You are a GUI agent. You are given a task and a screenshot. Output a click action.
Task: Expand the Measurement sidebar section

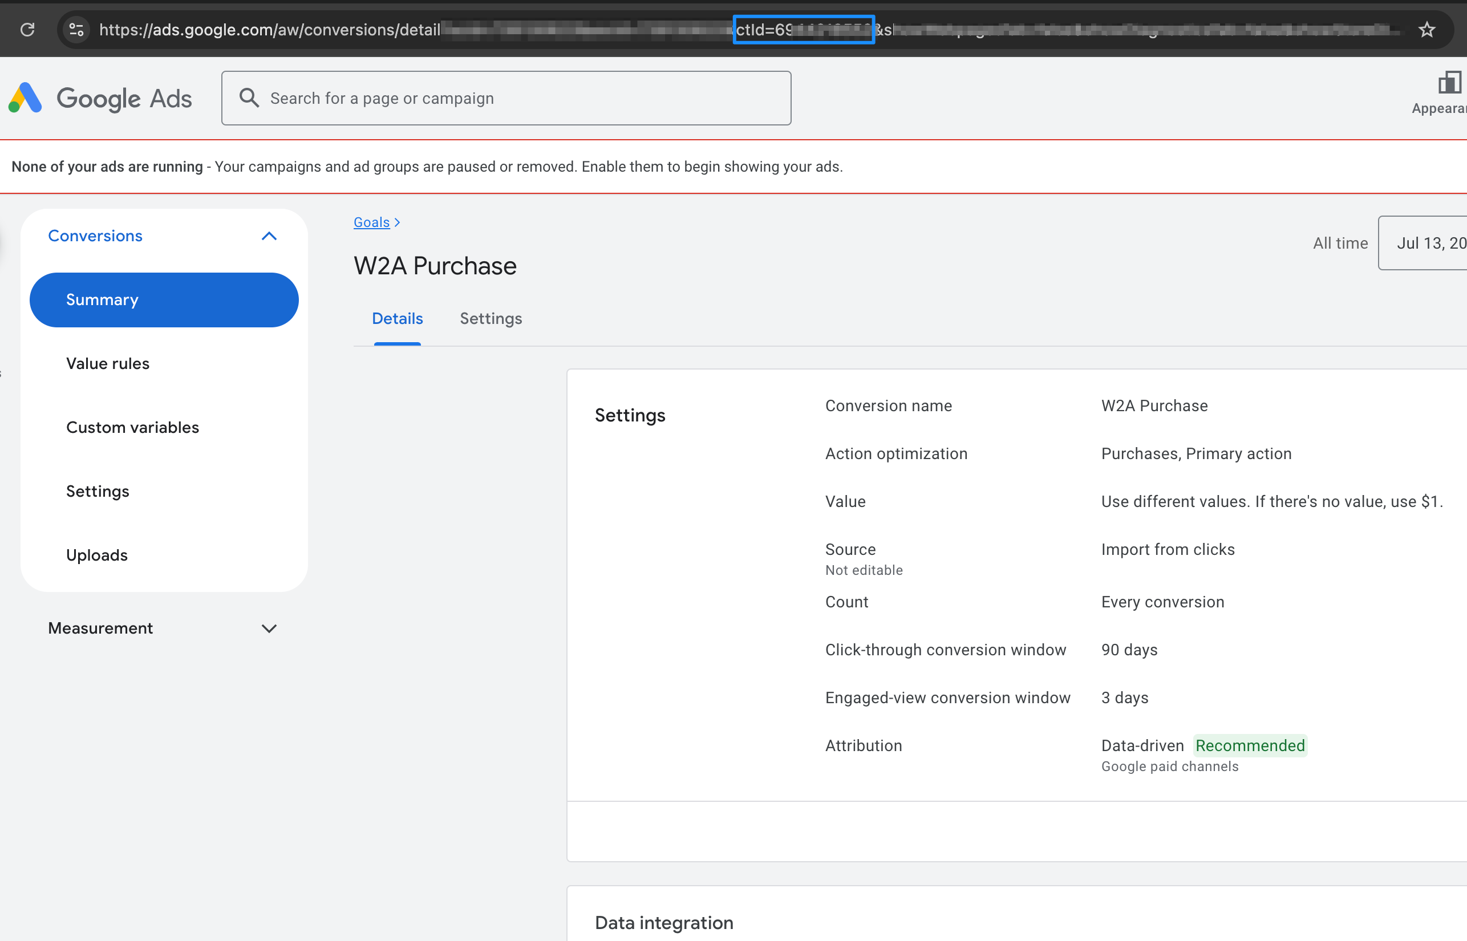[269, 628]
